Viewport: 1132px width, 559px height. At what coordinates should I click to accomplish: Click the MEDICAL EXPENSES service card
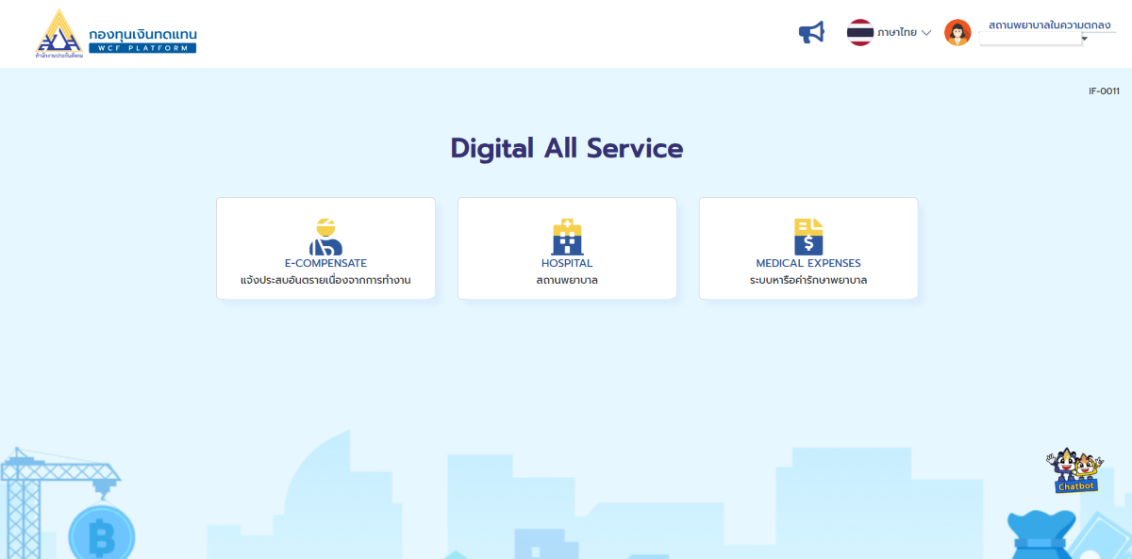(808, 248)
